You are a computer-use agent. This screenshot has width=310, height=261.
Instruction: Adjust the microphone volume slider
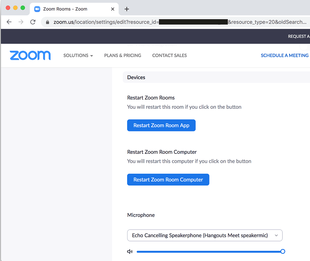pyautogui.click(x=282, y=251)
